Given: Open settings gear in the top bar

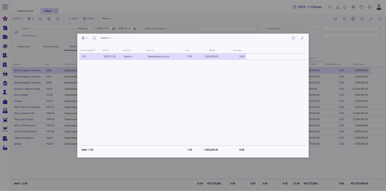Looking at the screenshot, I should click(x=370, y=7).
